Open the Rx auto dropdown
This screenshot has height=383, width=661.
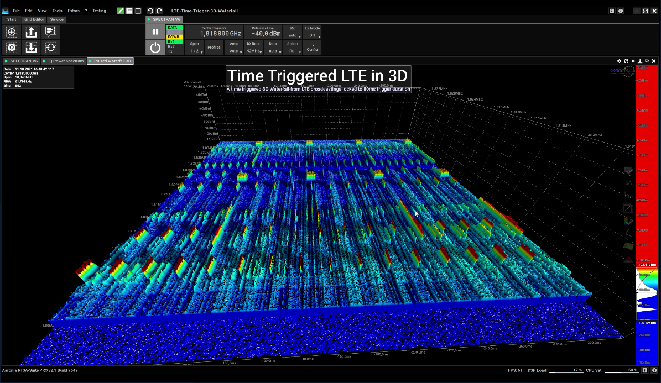click(293, 32)
